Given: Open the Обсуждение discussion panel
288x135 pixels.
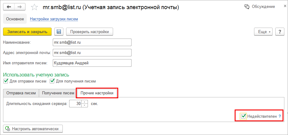Looking at the screenshot, I should point(260,6).
